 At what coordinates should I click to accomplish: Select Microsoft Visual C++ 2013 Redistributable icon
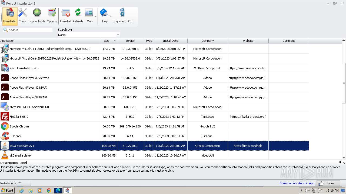click(x=5, y=49)
